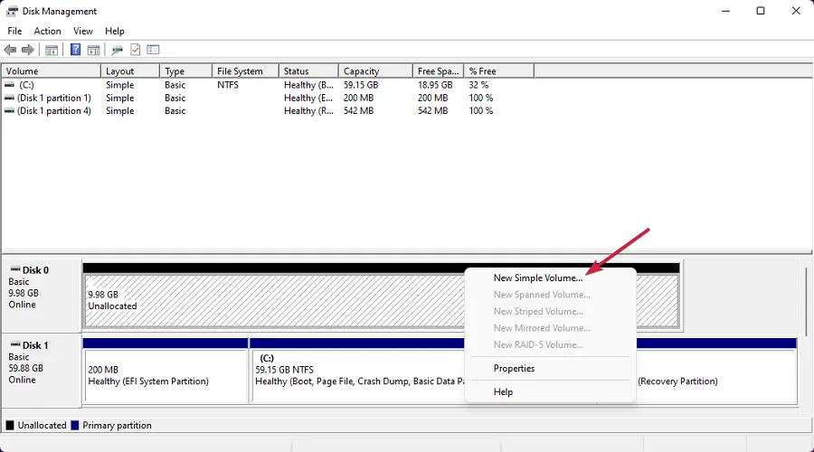Screen dimensions: 814x452
Task: Sort by the Capacity column header
Action: pos(360,71)
